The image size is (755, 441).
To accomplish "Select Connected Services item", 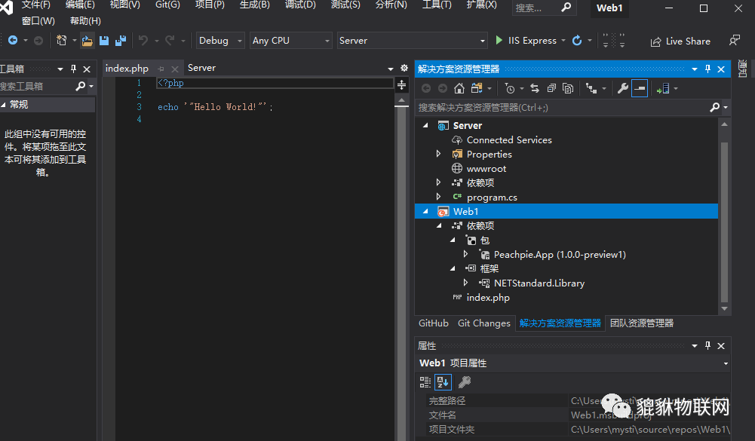I will tap(509, 139).
